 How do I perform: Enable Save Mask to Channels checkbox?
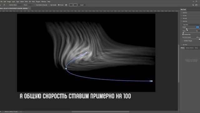[x=36, y=5]
